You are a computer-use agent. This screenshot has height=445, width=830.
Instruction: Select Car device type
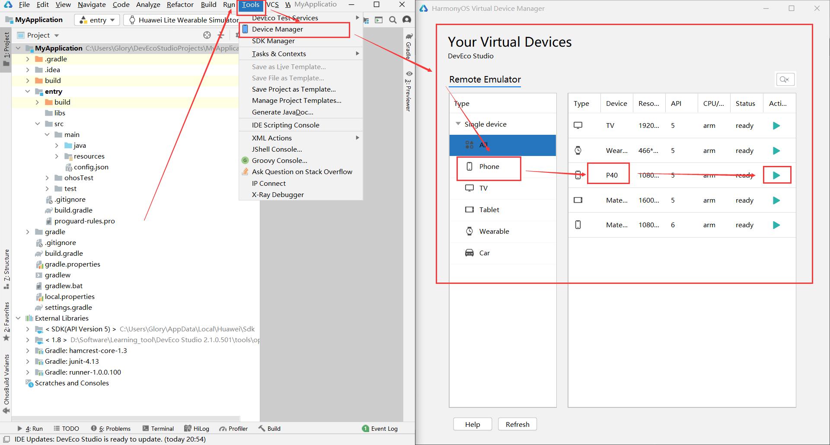point(502,253)
